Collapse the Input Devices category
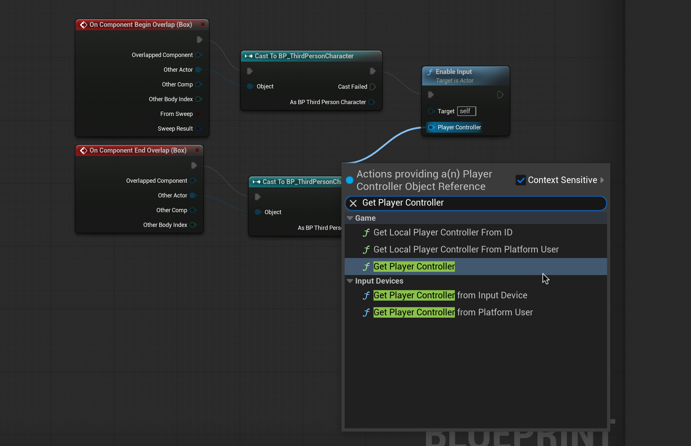The width and height of the screenshot is (691, 446). (350, 281)
